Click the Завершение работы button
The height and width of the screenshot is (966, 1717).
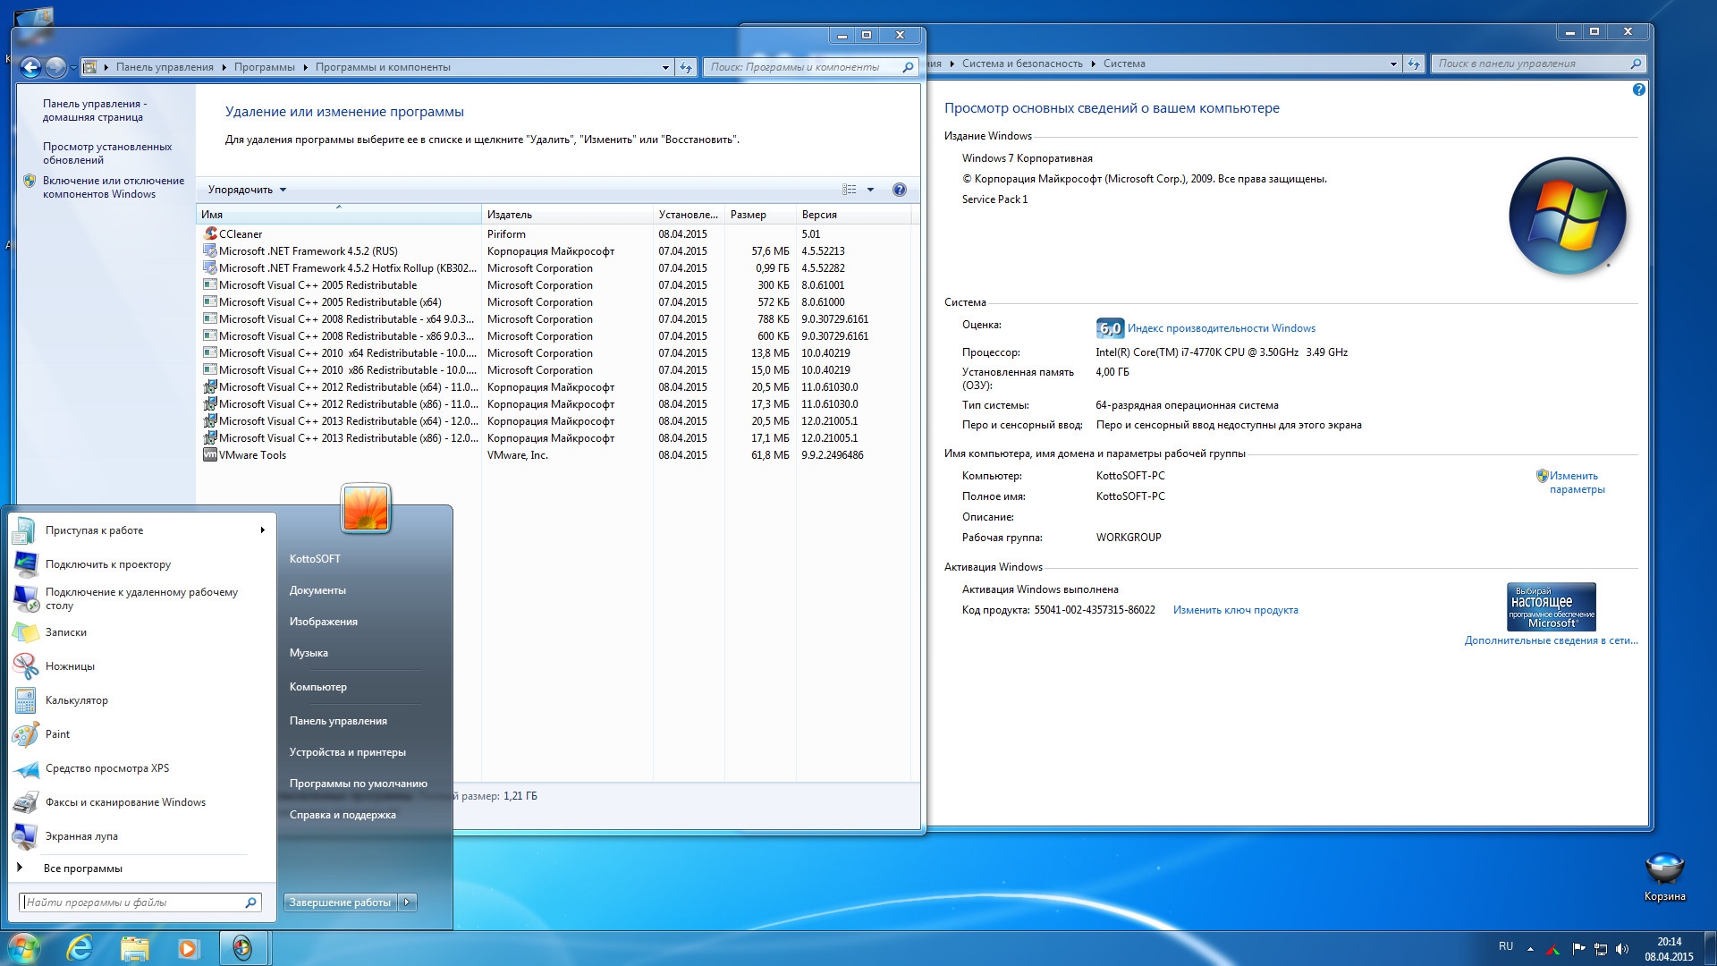(341, 902)
